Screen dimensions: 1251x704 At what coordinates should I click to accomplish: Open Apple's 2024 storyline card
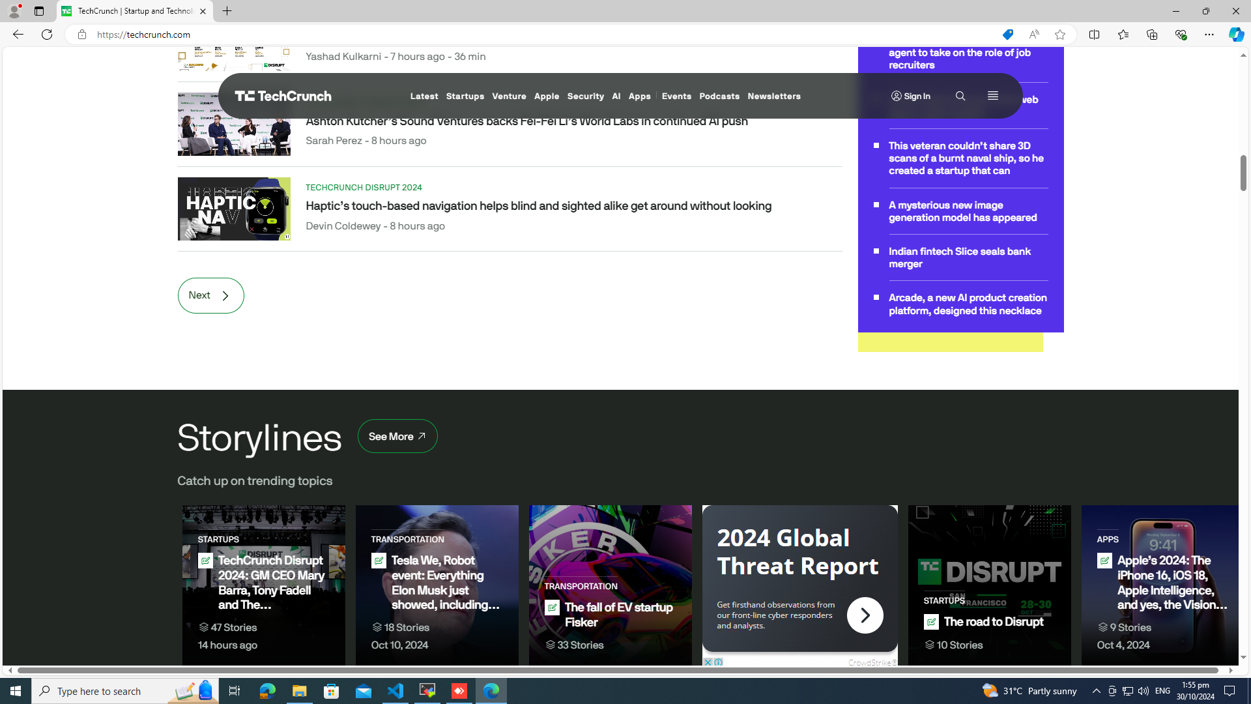pos(1160,585)
